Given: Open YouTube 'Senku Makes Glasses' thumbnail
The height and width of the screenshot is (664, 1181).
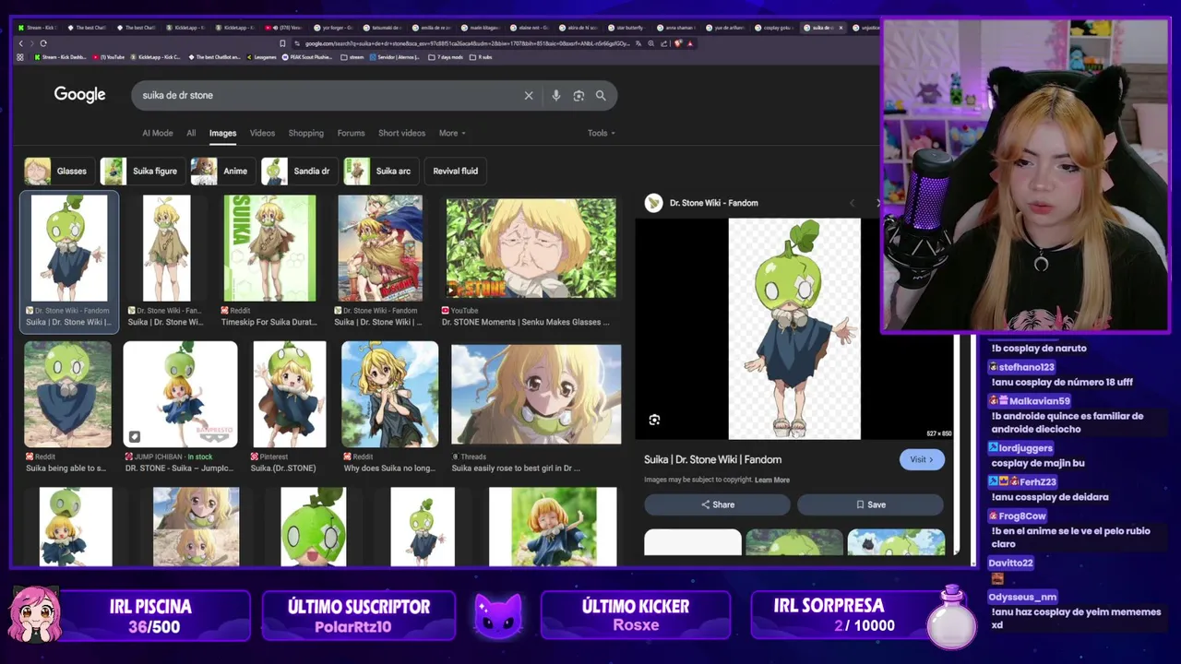Looking at the screenshot, I should point(531,249).
